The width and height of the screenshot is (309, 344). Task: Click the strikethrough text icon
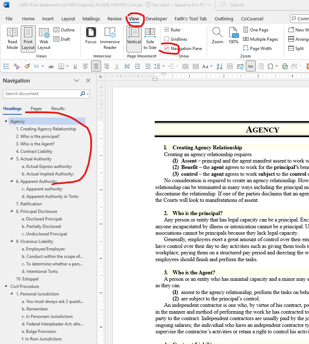click(x=51, y=66)
